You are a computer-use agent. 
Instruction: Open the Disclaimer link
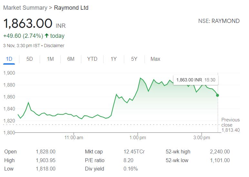point(54,46)
